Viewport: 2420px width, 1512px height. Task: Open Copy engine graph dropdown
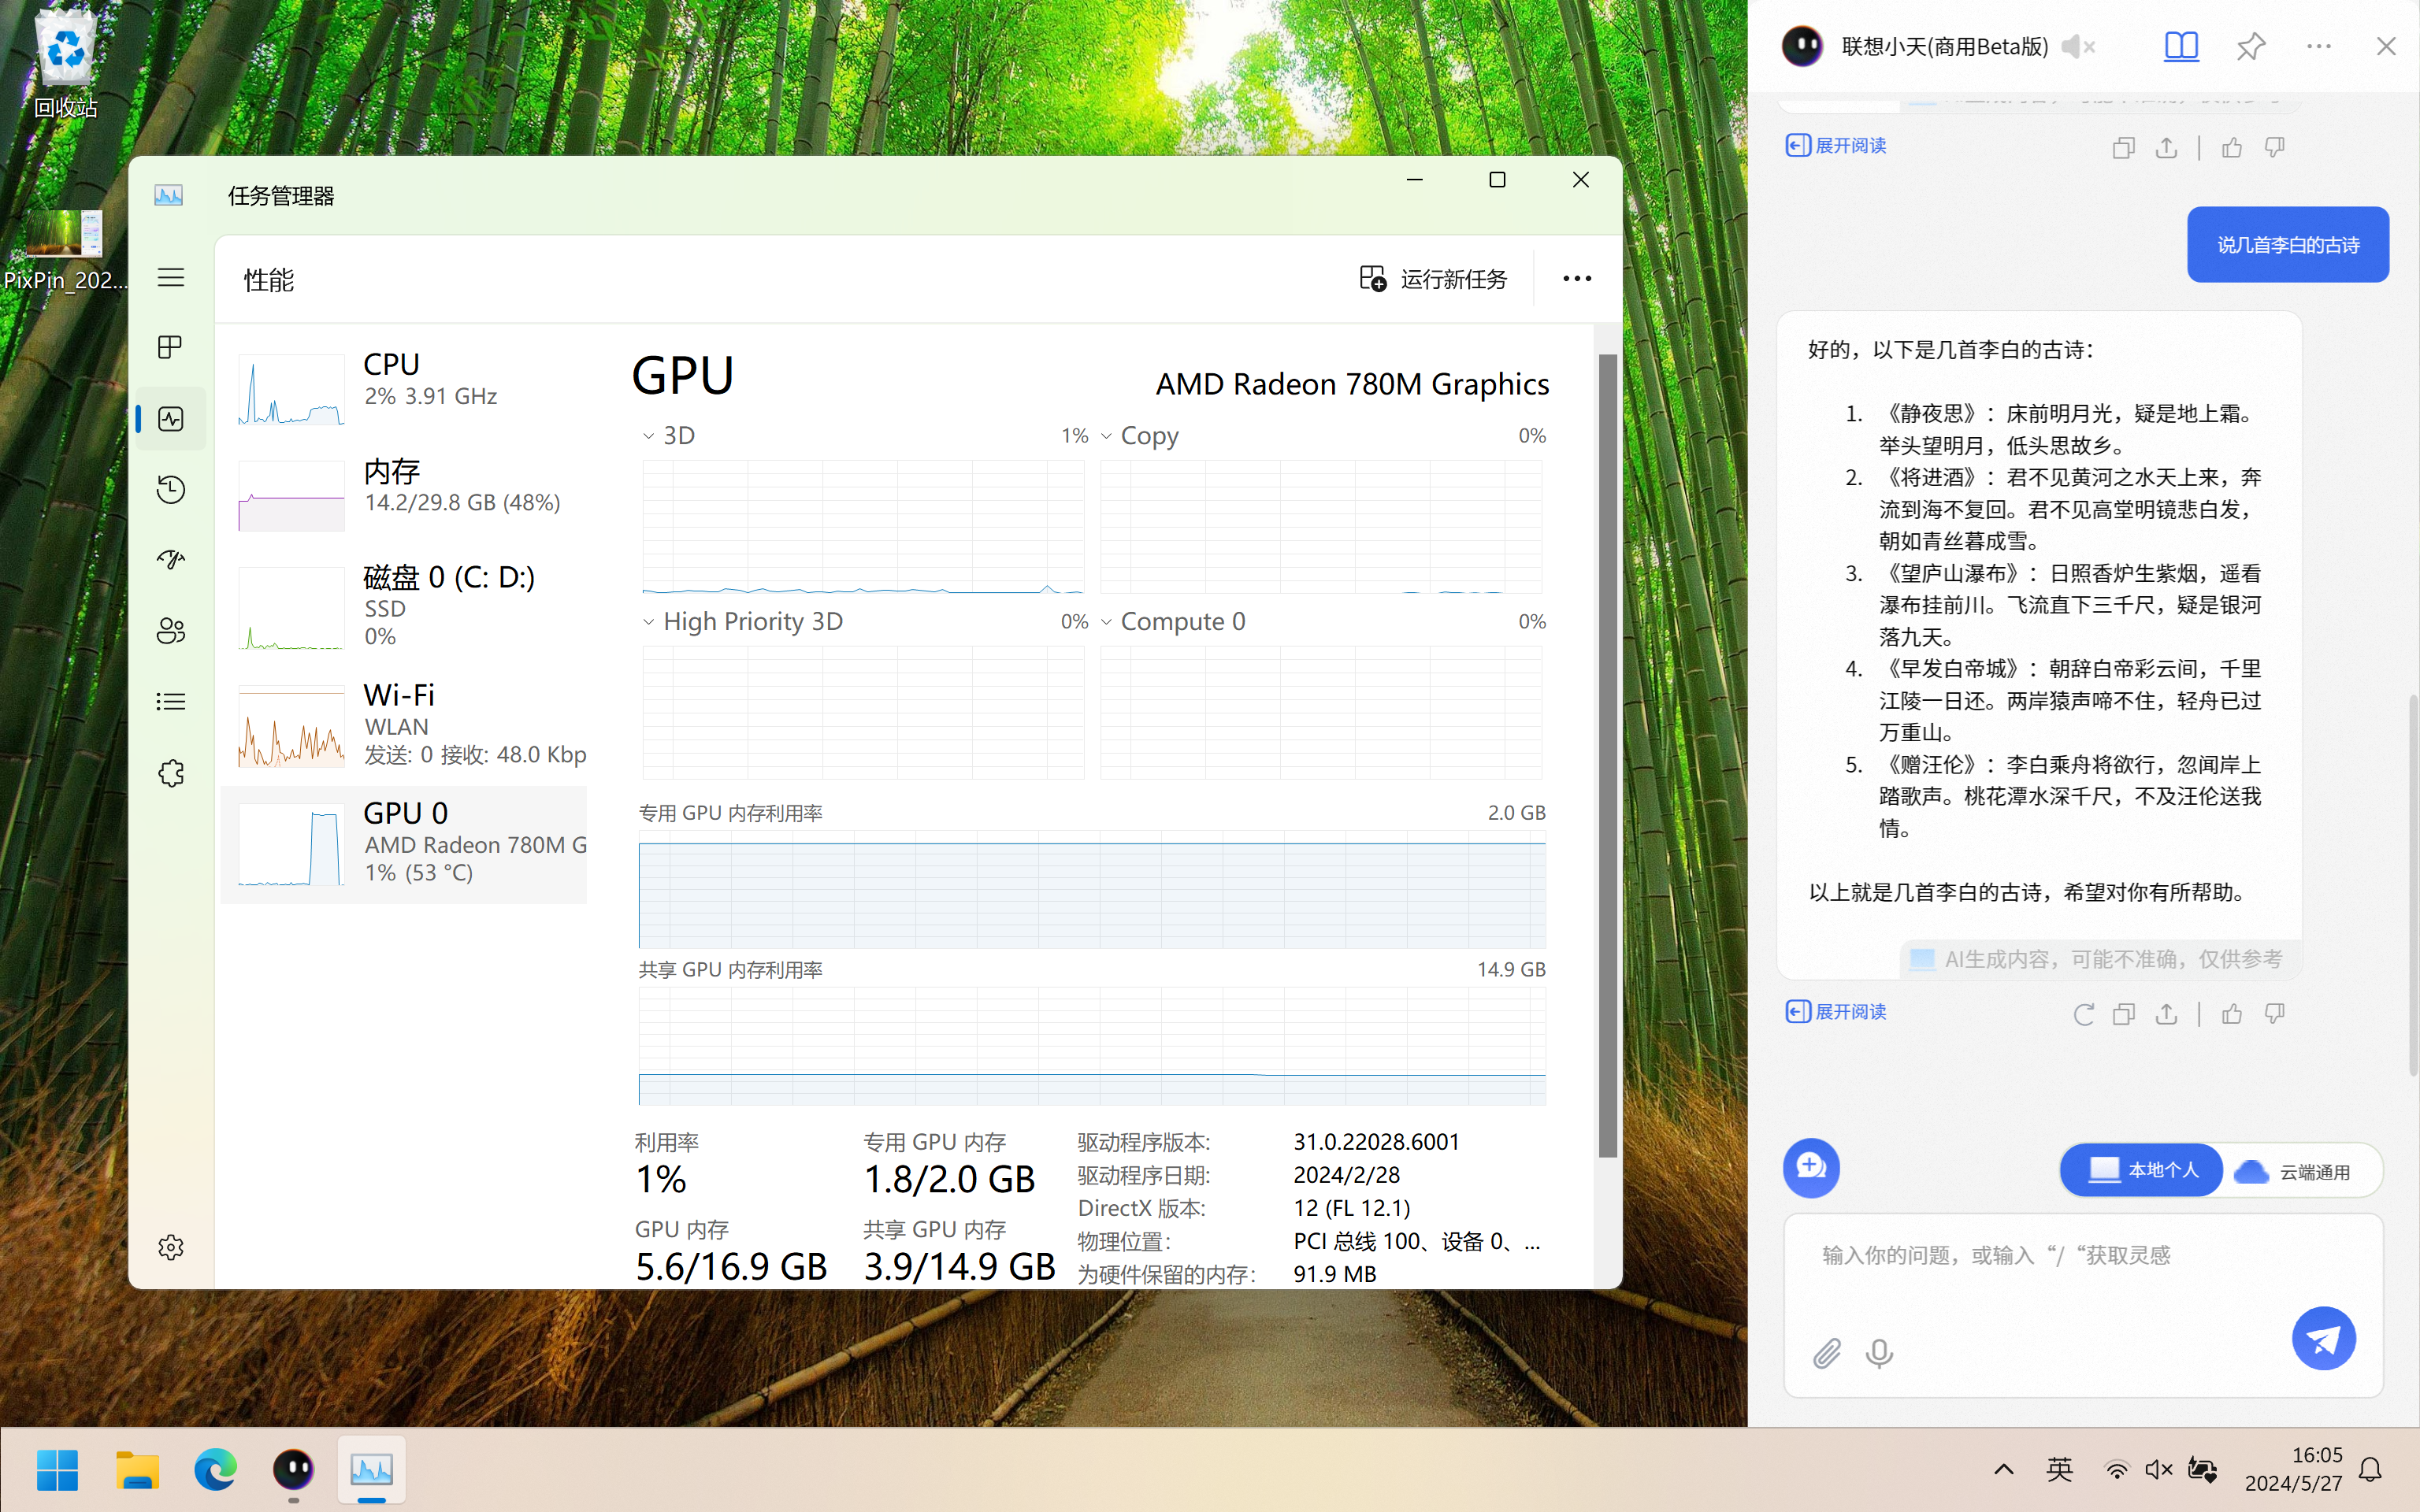click(1106, 436)
